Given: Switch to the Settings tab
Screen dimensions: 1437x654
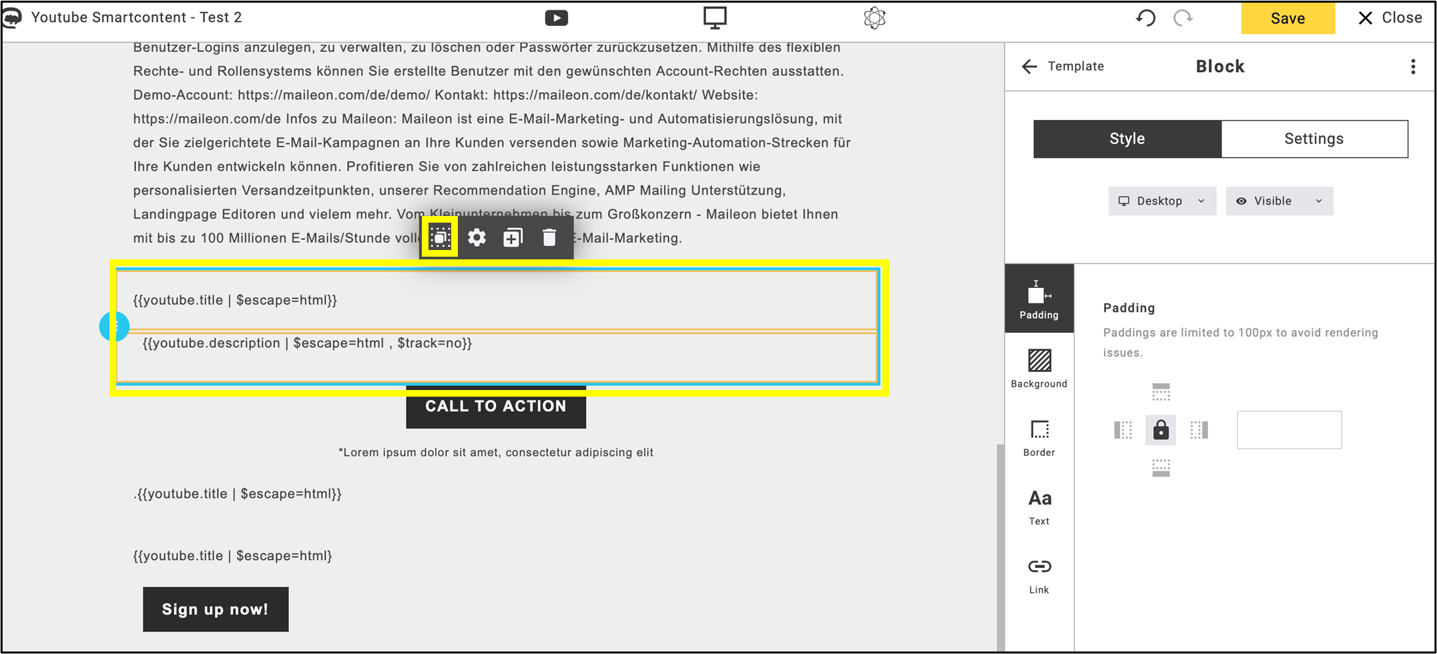Looking at the screenshot, I should coord(1314,139).
